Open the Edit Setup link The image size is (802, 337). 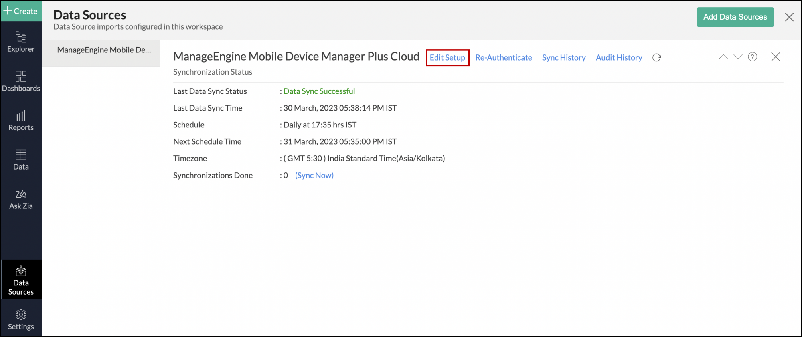[x=447, y=58]
